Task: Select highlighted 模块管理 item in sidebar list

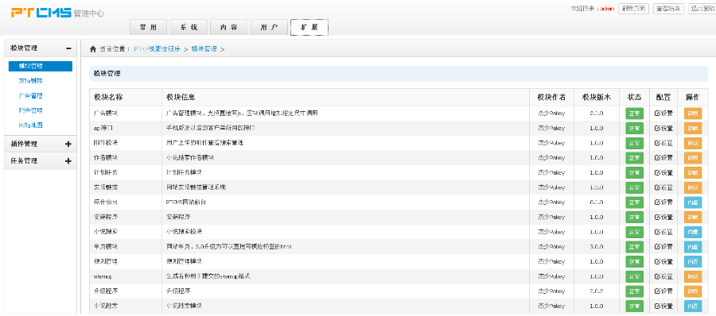Action: (41, 66)
